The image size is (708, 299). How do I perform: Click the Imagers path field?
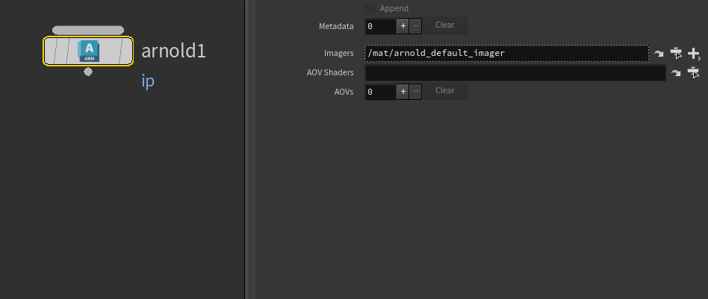(x=506, y=54)
